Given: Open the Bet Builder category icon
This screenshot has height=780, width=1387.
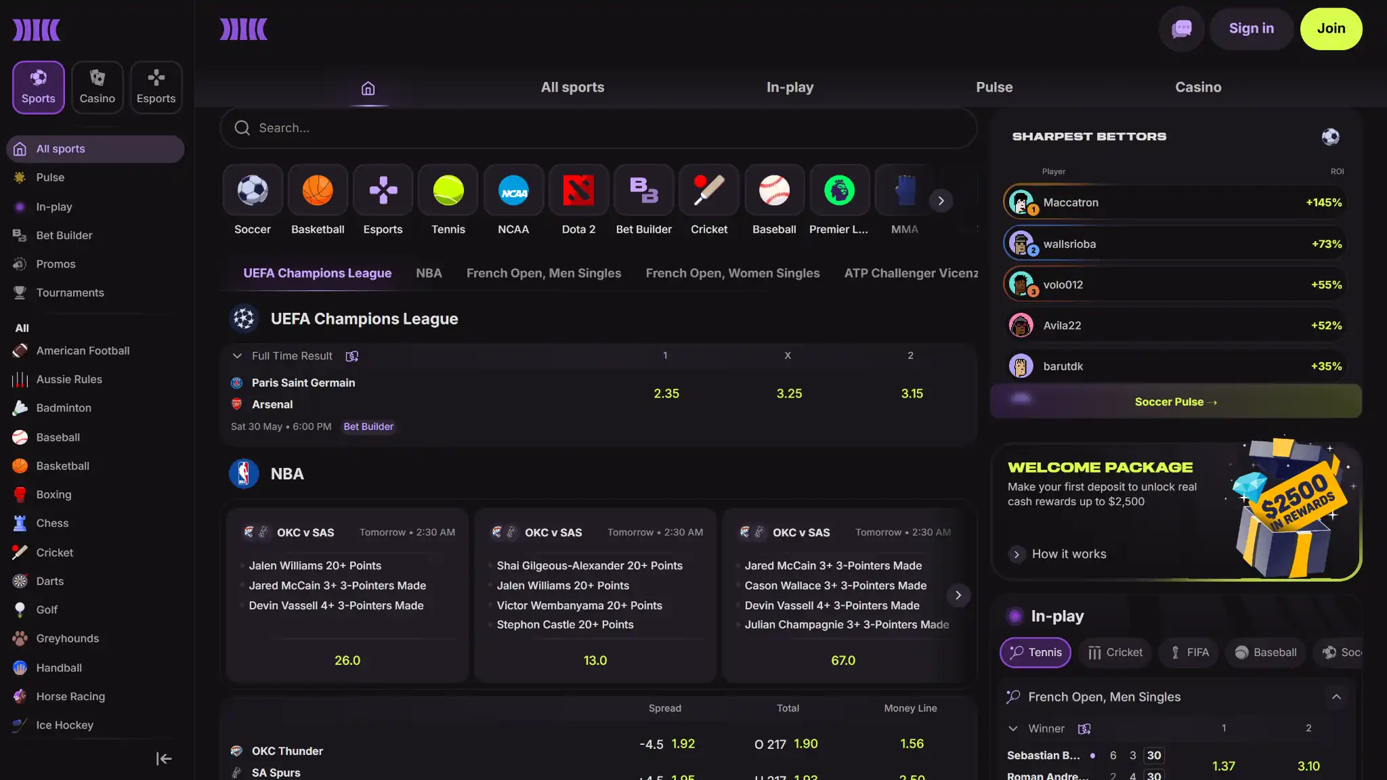Looking at the screenshot, I should click(x=644, y=190).
